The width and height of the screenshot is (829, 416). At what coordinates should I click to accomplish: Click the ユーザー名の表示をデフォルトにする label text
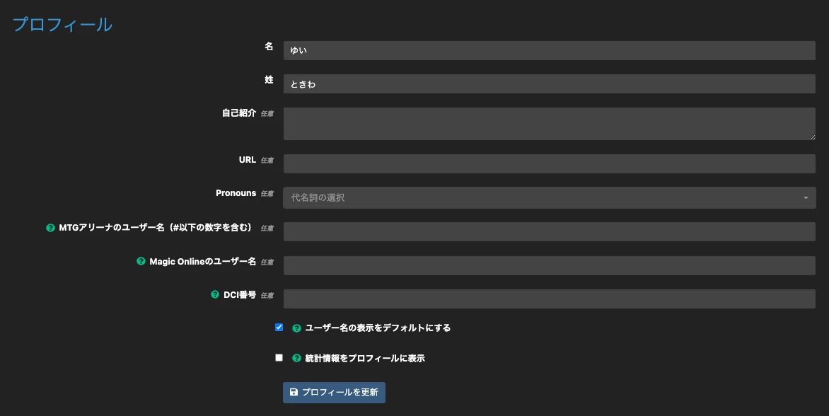pos(378,328)
